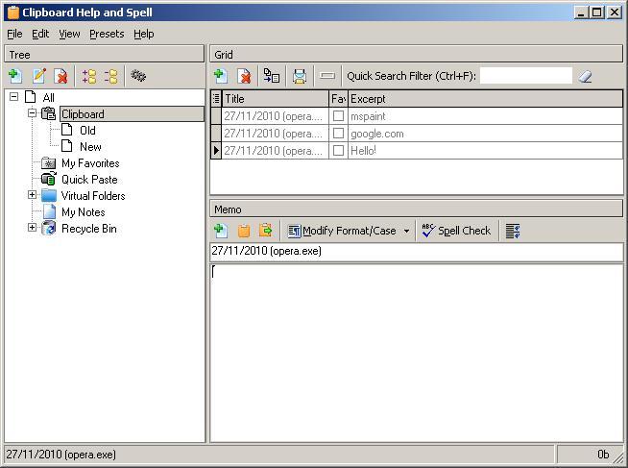Clear Quick Search Filter with eraser icon
The image size is (628, 468).
(585, 76)
